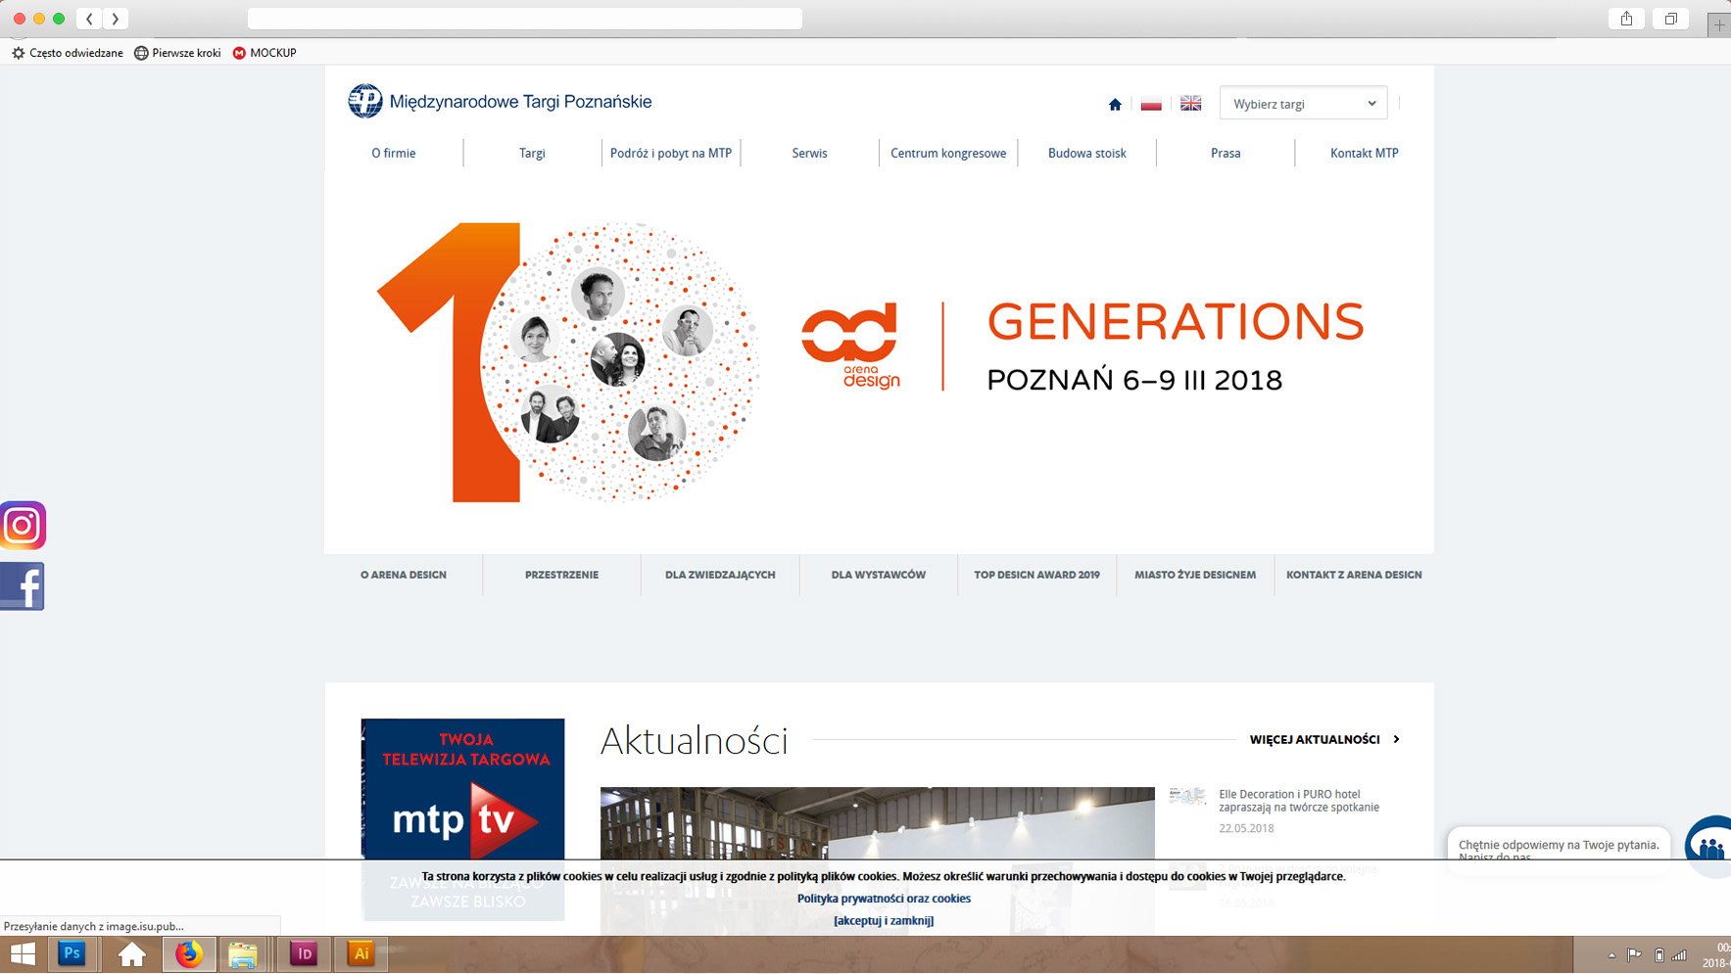Click 'WIĘCEJ AKTUALNOŚCI' link
Image resolution: width=1731 pixels, height=974 pixels.
[x=1324, y=740]
